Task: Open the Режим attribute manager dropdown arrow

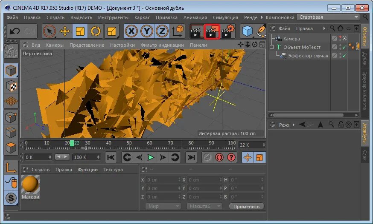Action: point(294,125)
